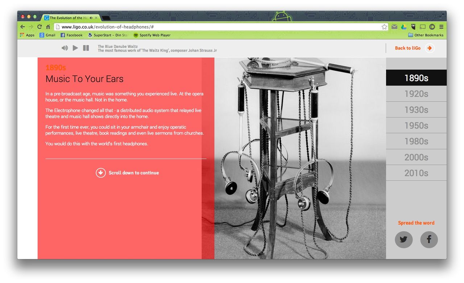The image size is (464, 283).
Task: Click the address bar URL field
Action: (217, 27)
